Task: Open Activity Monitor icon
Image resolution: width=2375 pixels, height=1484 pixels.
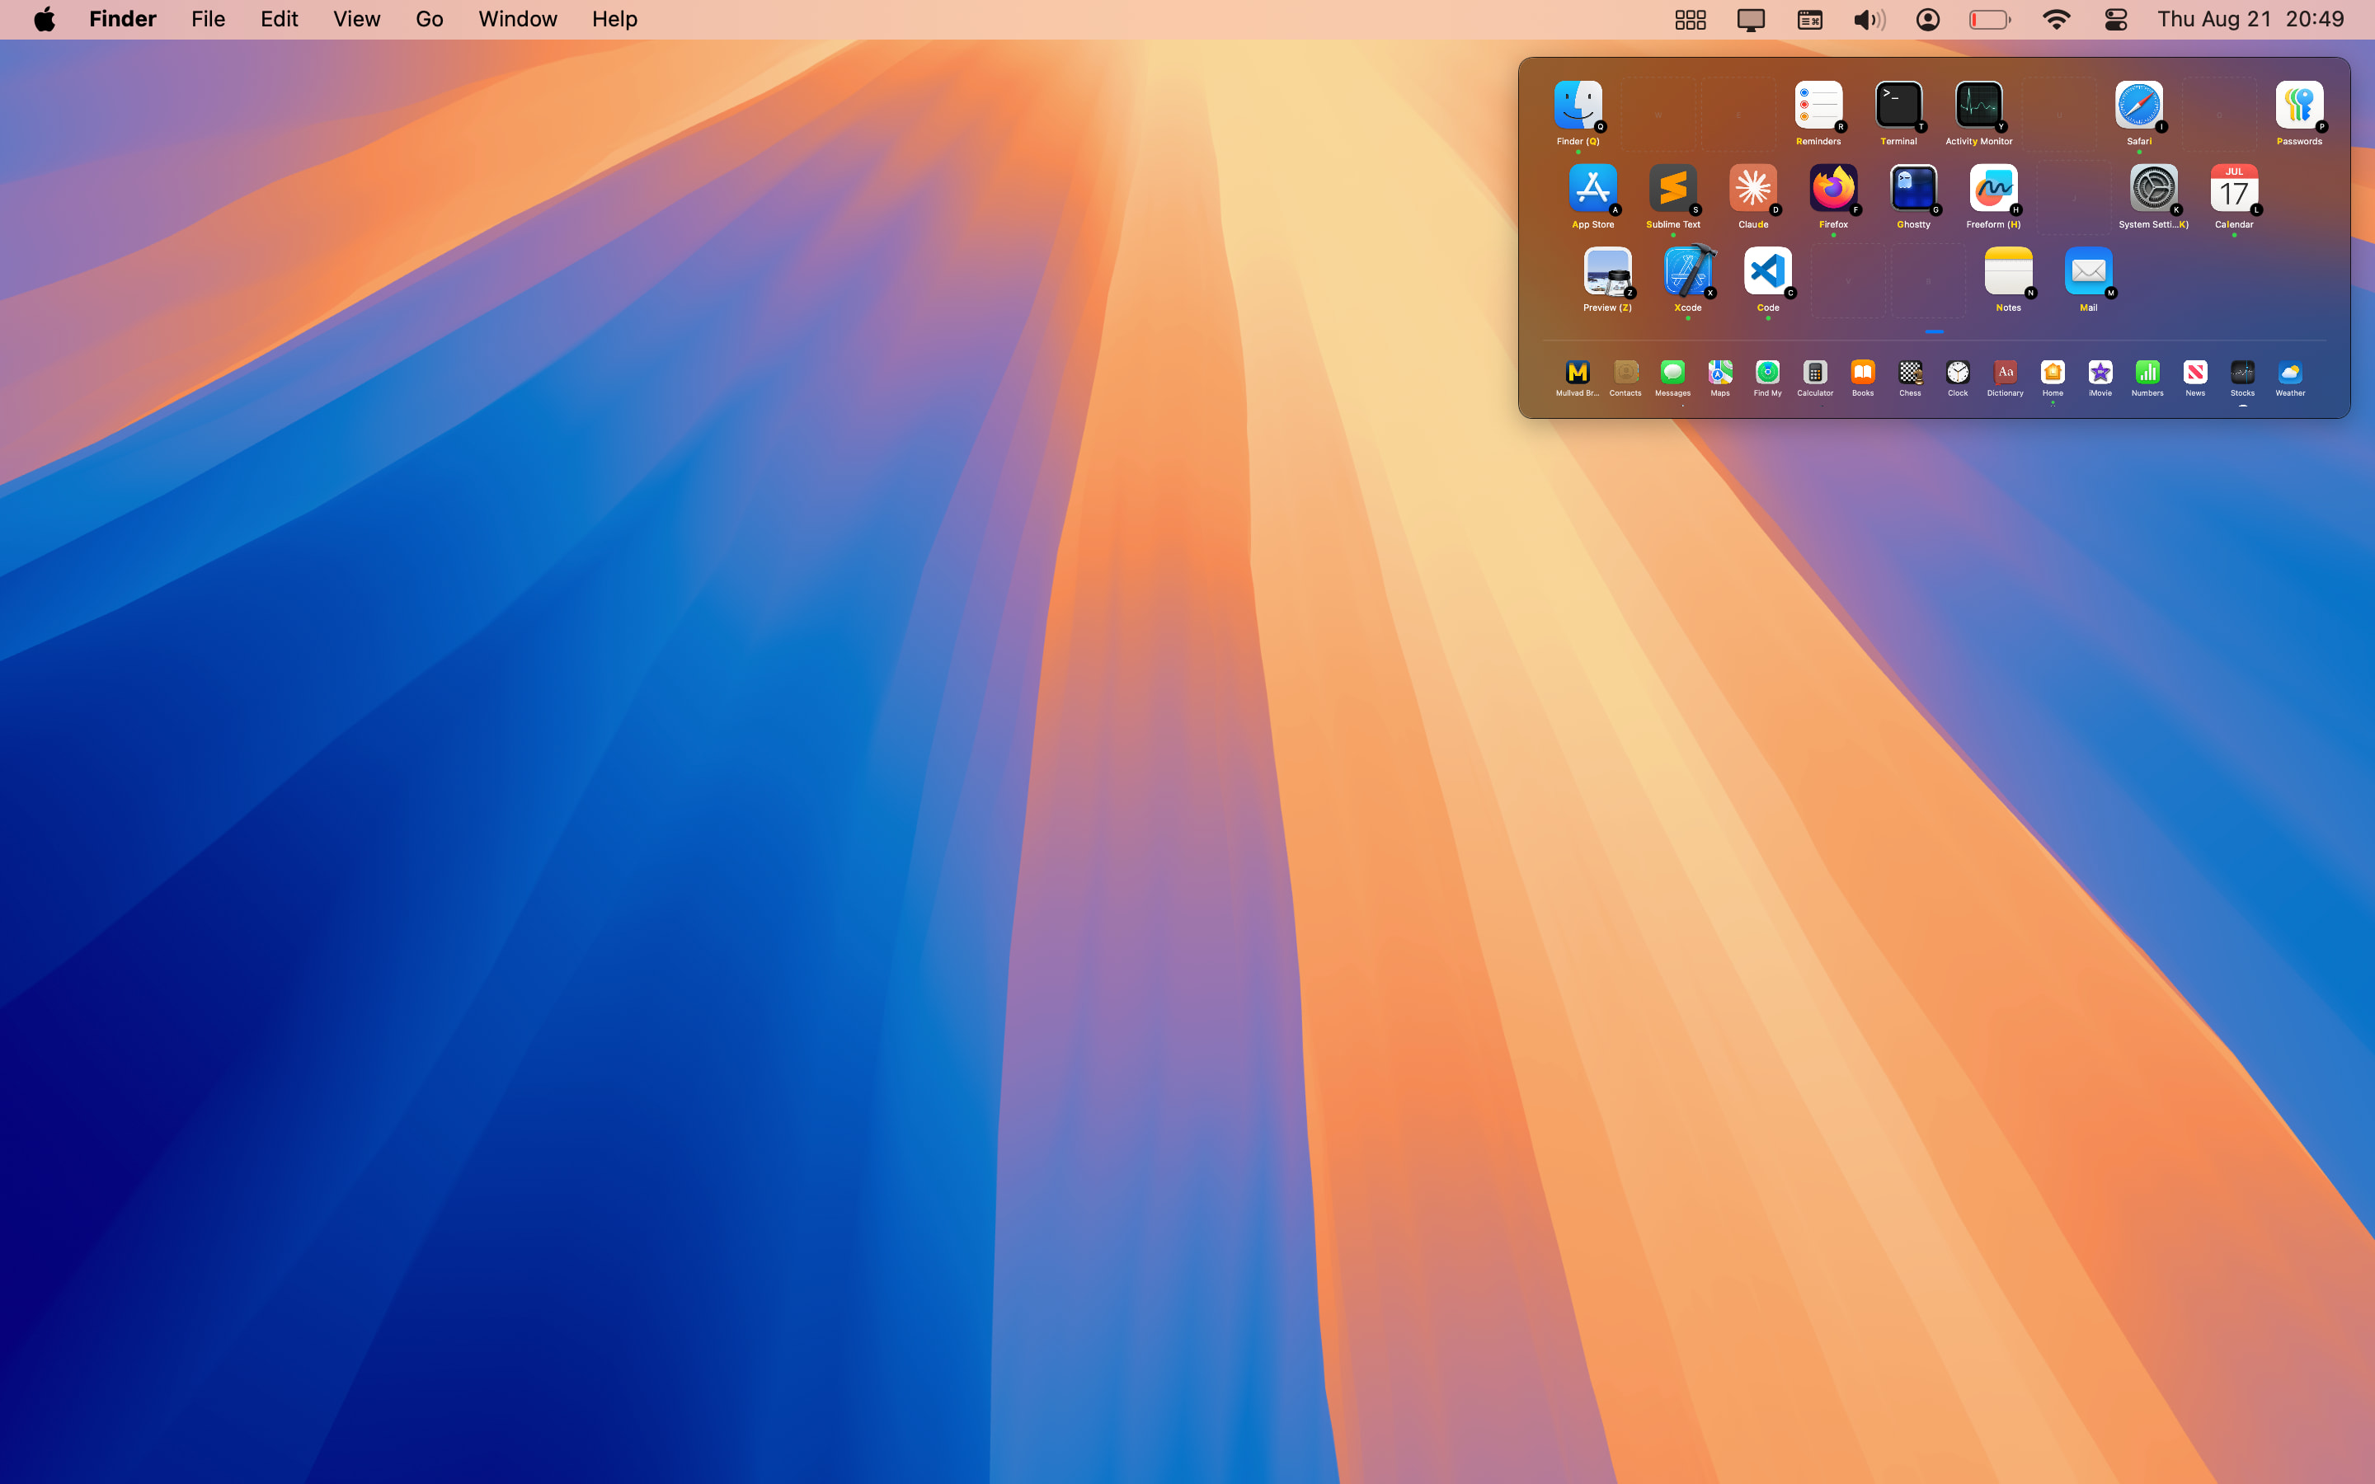Action: [x=1978, y=105]
